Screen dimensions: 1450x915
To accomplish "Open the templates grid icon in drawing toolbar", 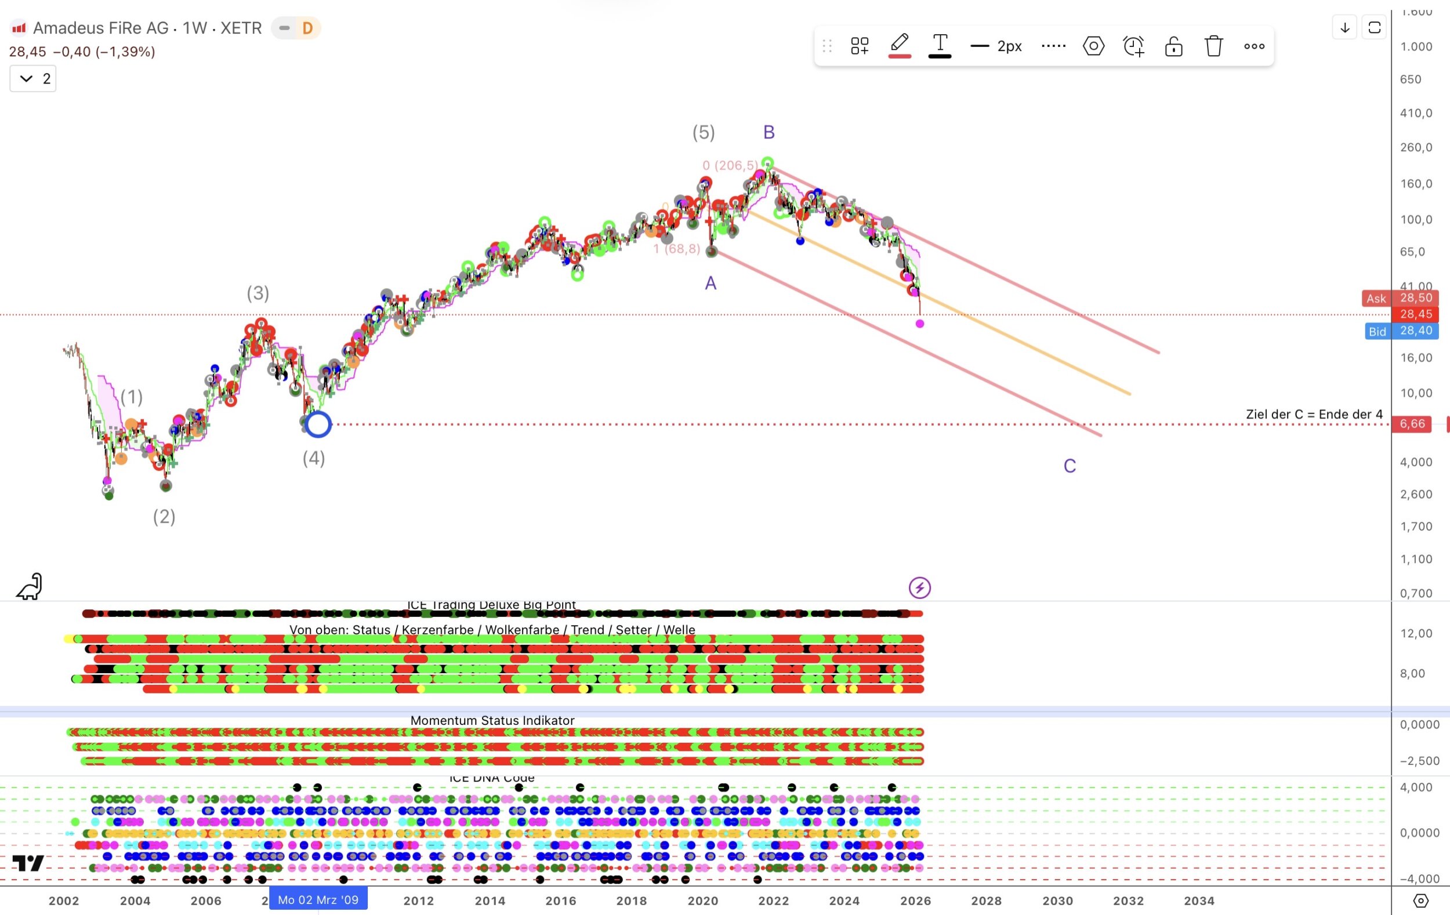I will click(x=860, y=46).
